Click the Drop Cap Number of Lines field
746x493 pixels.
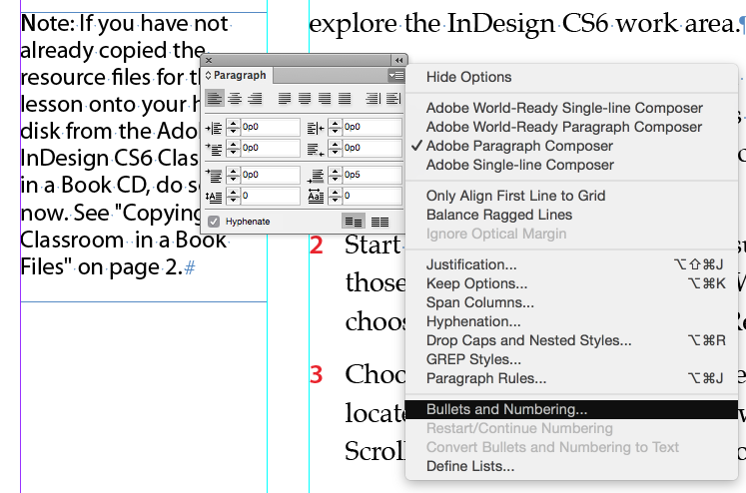pyautogui.click(x=270, y=196)
